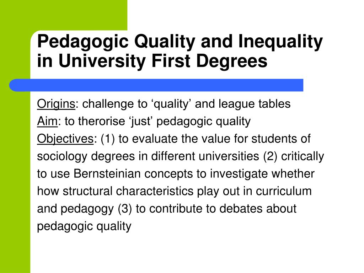Click the '(3)' objective marker
This screenshot has width=364, height=273.
125,209
